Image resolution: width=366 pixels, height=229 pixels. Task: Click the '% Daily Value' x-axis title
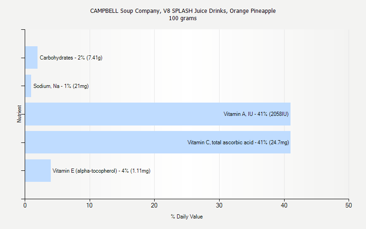[x=187, y=217]
